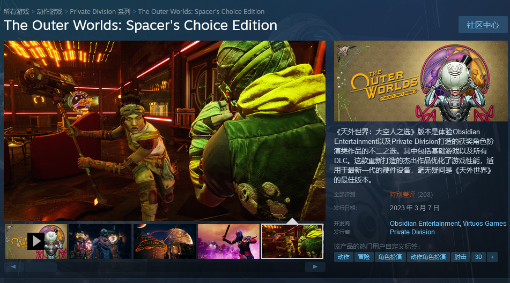Open the Virtuos Games developer link
Viewport: 510px width, 283px height.
click(485, 224)
